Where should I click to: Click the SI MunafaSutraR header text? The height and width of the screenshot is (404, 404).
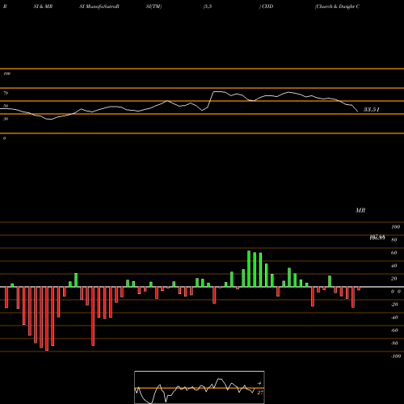[x=99, y=6]
